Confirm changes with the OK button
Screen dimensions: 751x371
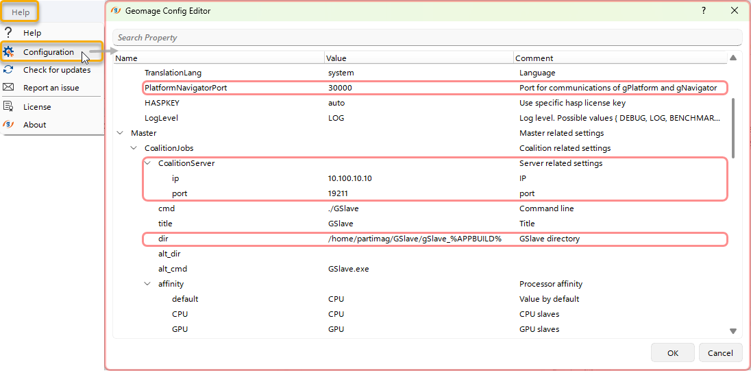click(672, 352)
